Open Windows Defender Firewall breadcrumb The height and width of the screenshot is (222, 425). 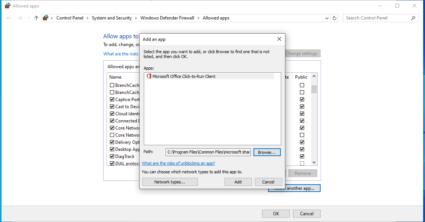coord(167,18)
